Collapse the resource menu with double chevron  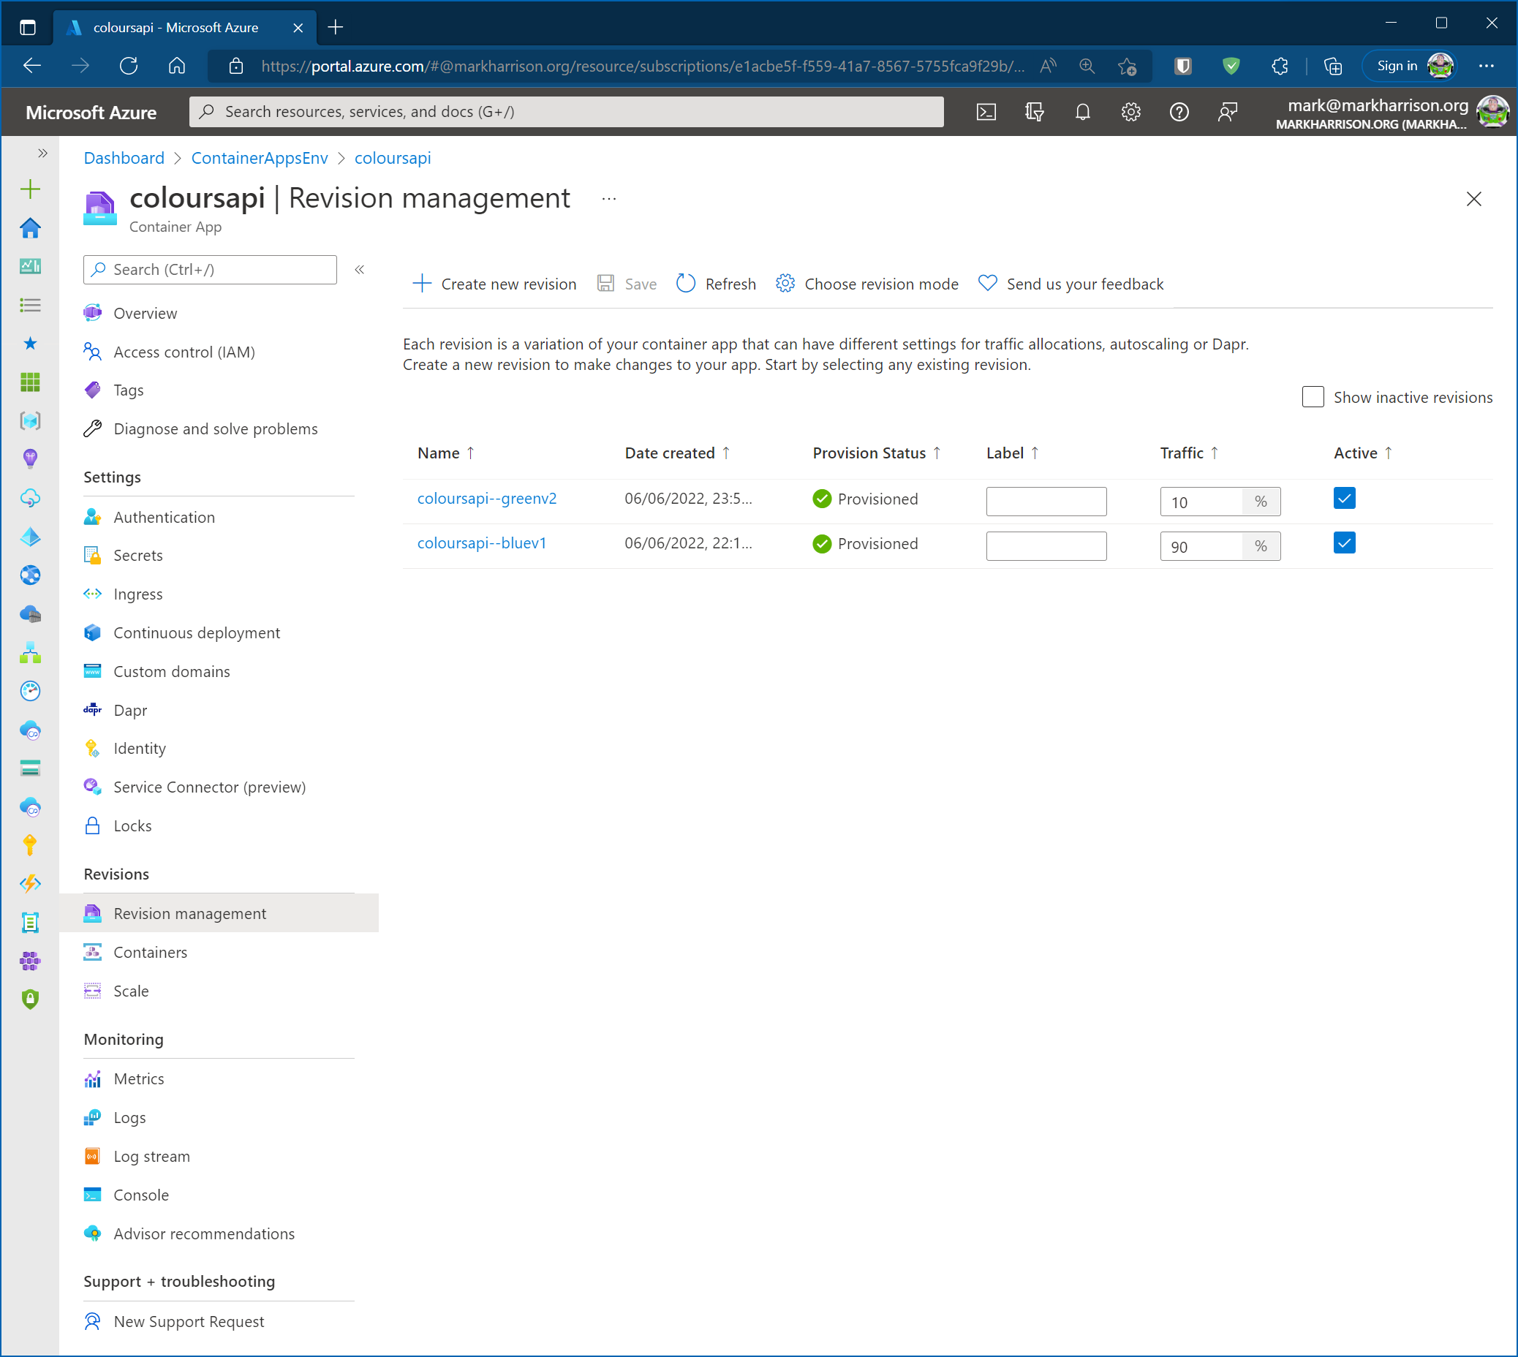359,269
